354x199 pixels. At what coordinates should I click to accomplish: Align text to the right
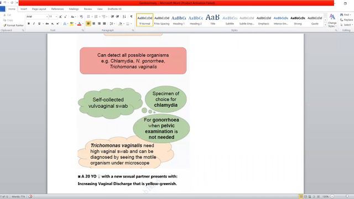pyautogui.click(x=99, y=23)
